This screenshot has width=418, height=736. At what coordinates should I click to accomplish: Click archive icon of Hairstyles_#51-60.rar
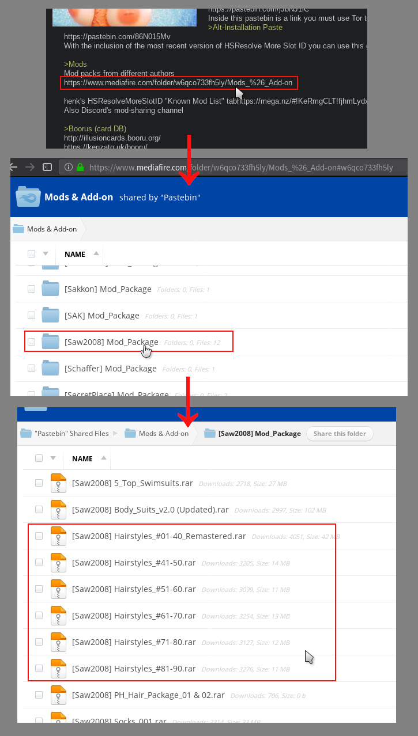click(58, 589)
